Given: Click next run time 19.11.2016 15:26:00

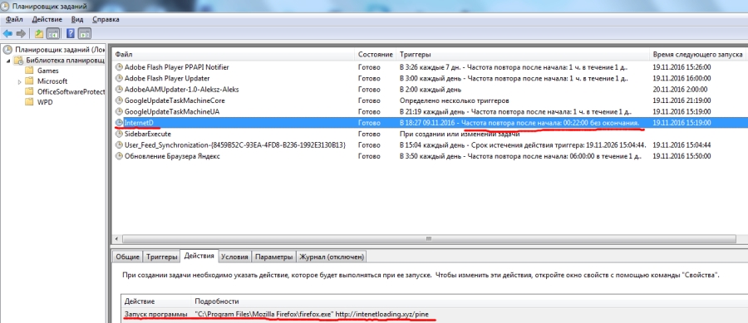Looking at the screenshot, I should point(682,67).
